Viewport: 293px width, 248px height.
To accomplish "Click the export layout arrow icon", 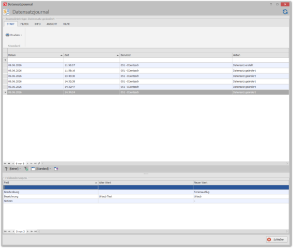I will tap(56, 169).
